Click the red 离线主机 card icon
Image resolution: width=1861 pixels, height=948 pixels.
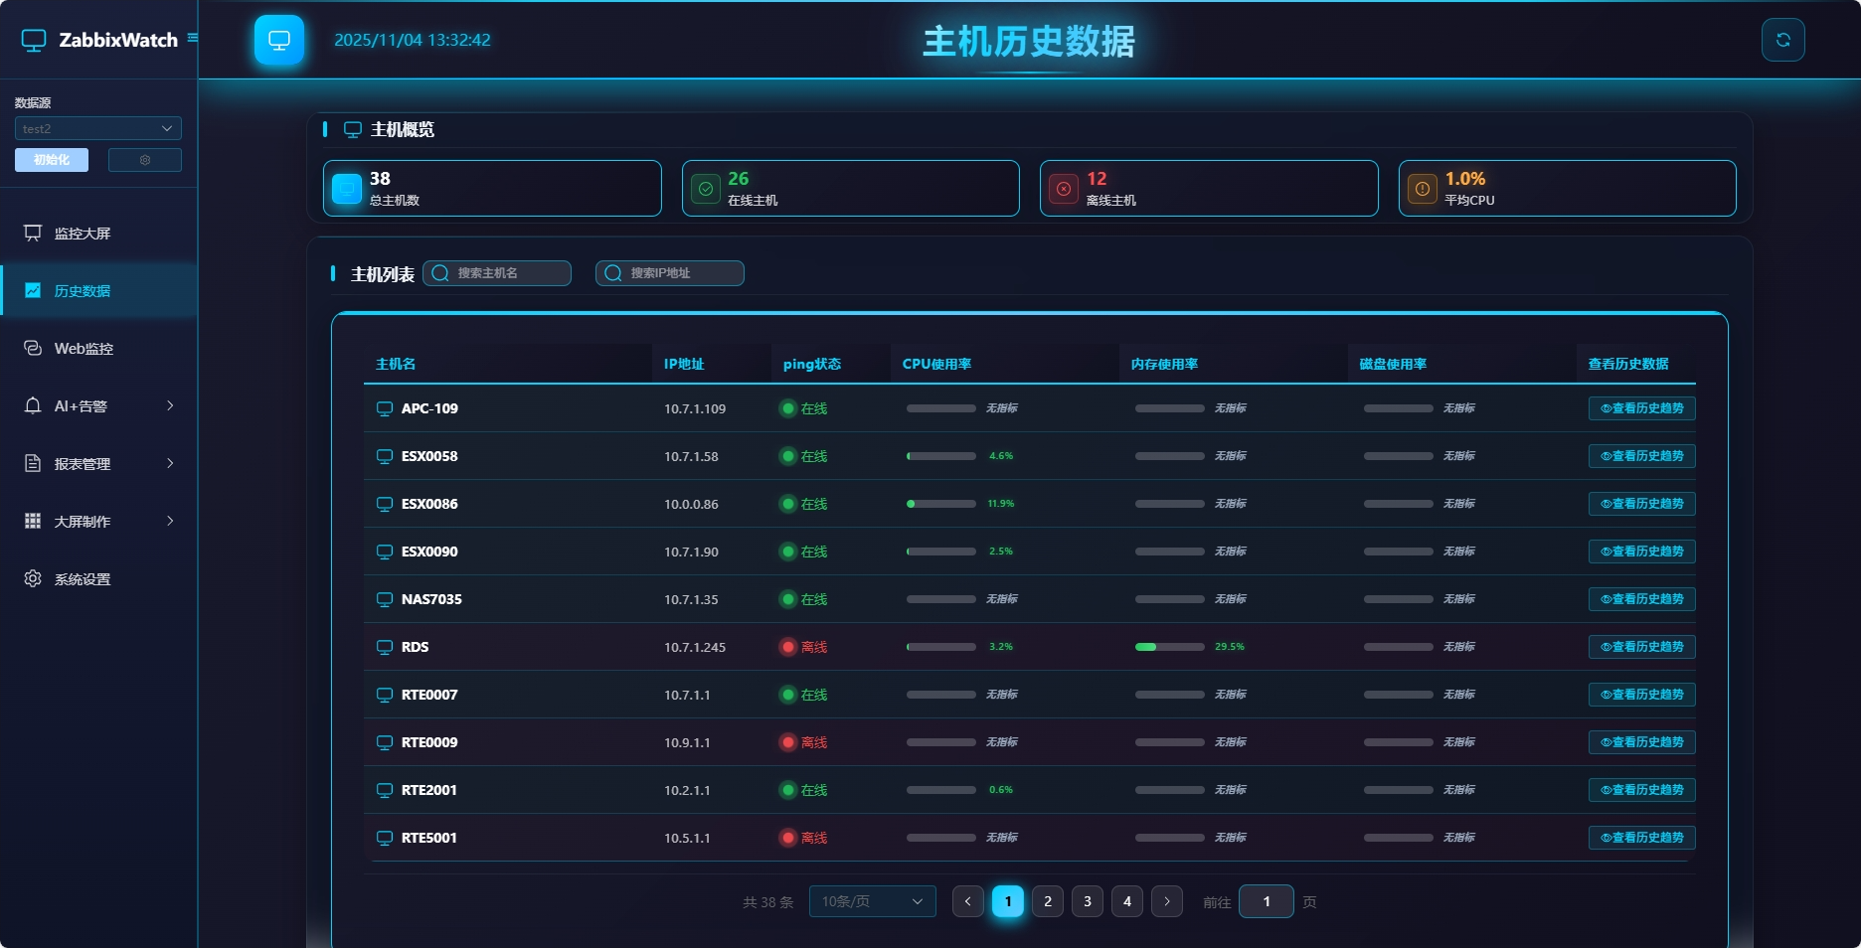coord(1063,189)
